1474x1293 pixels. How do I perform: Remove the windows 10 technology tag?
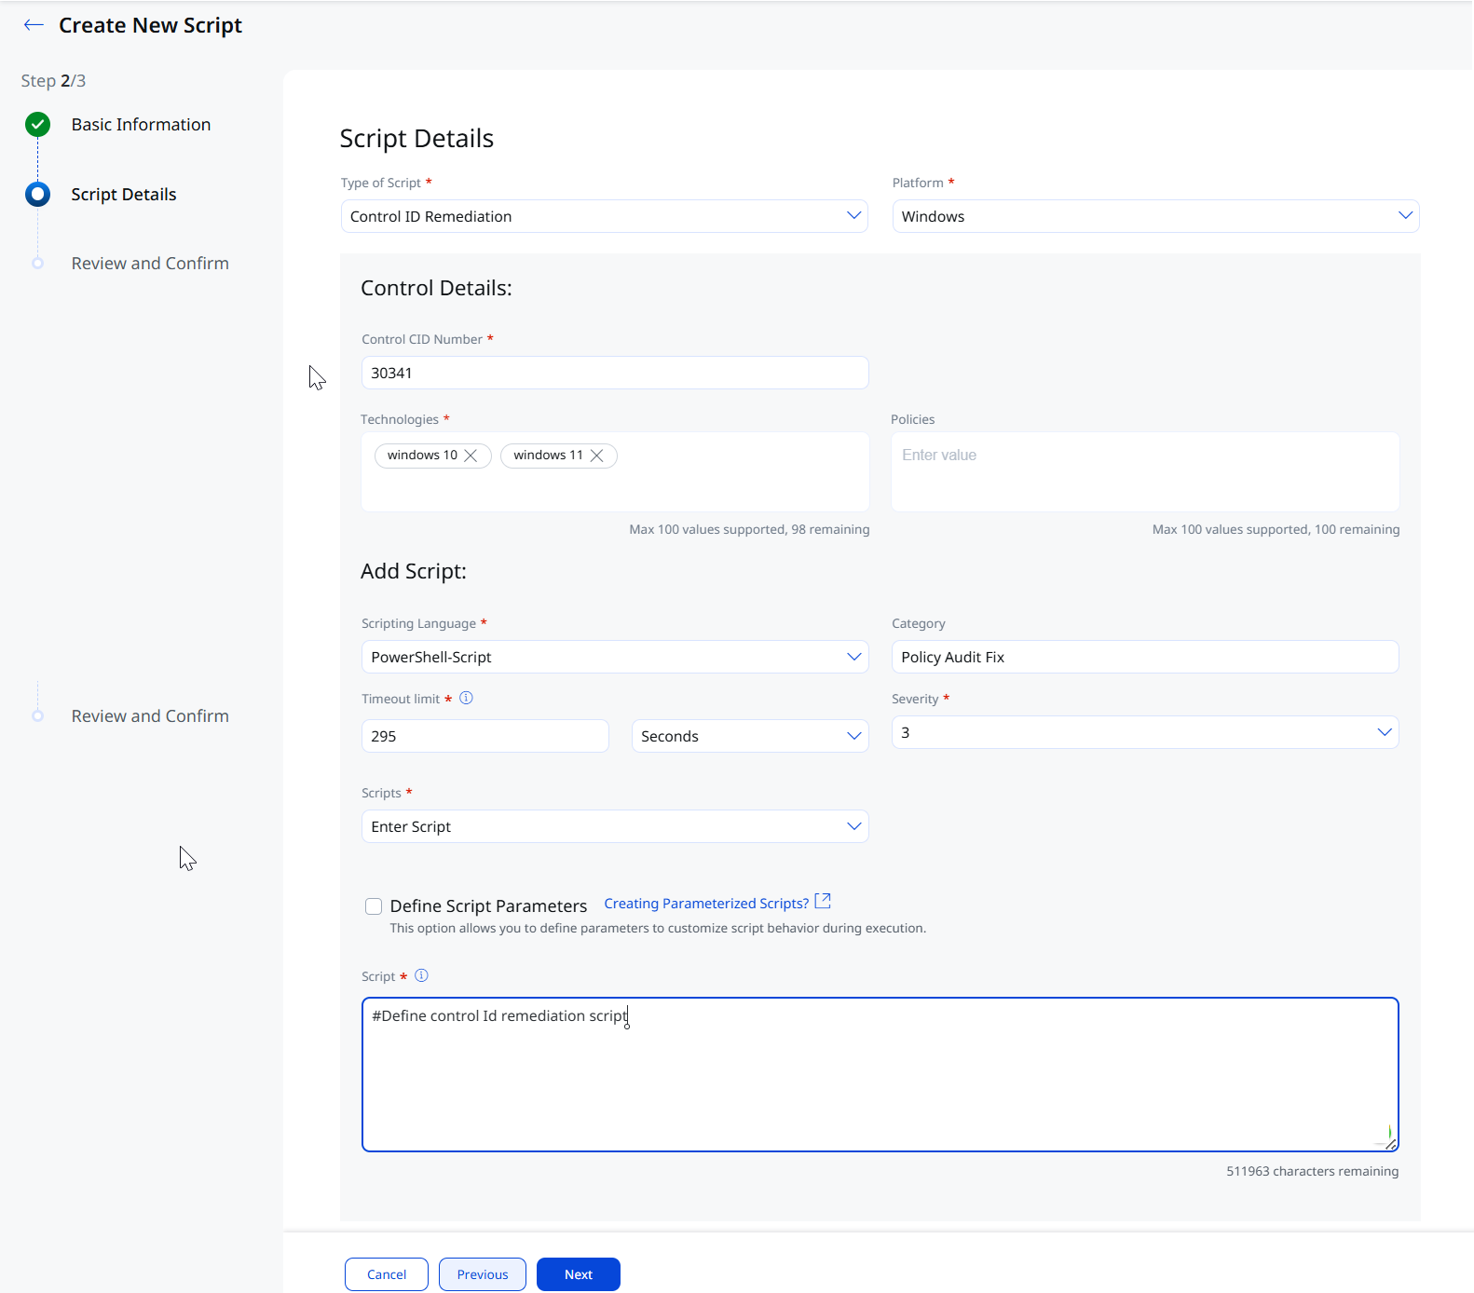coord(471,456)
